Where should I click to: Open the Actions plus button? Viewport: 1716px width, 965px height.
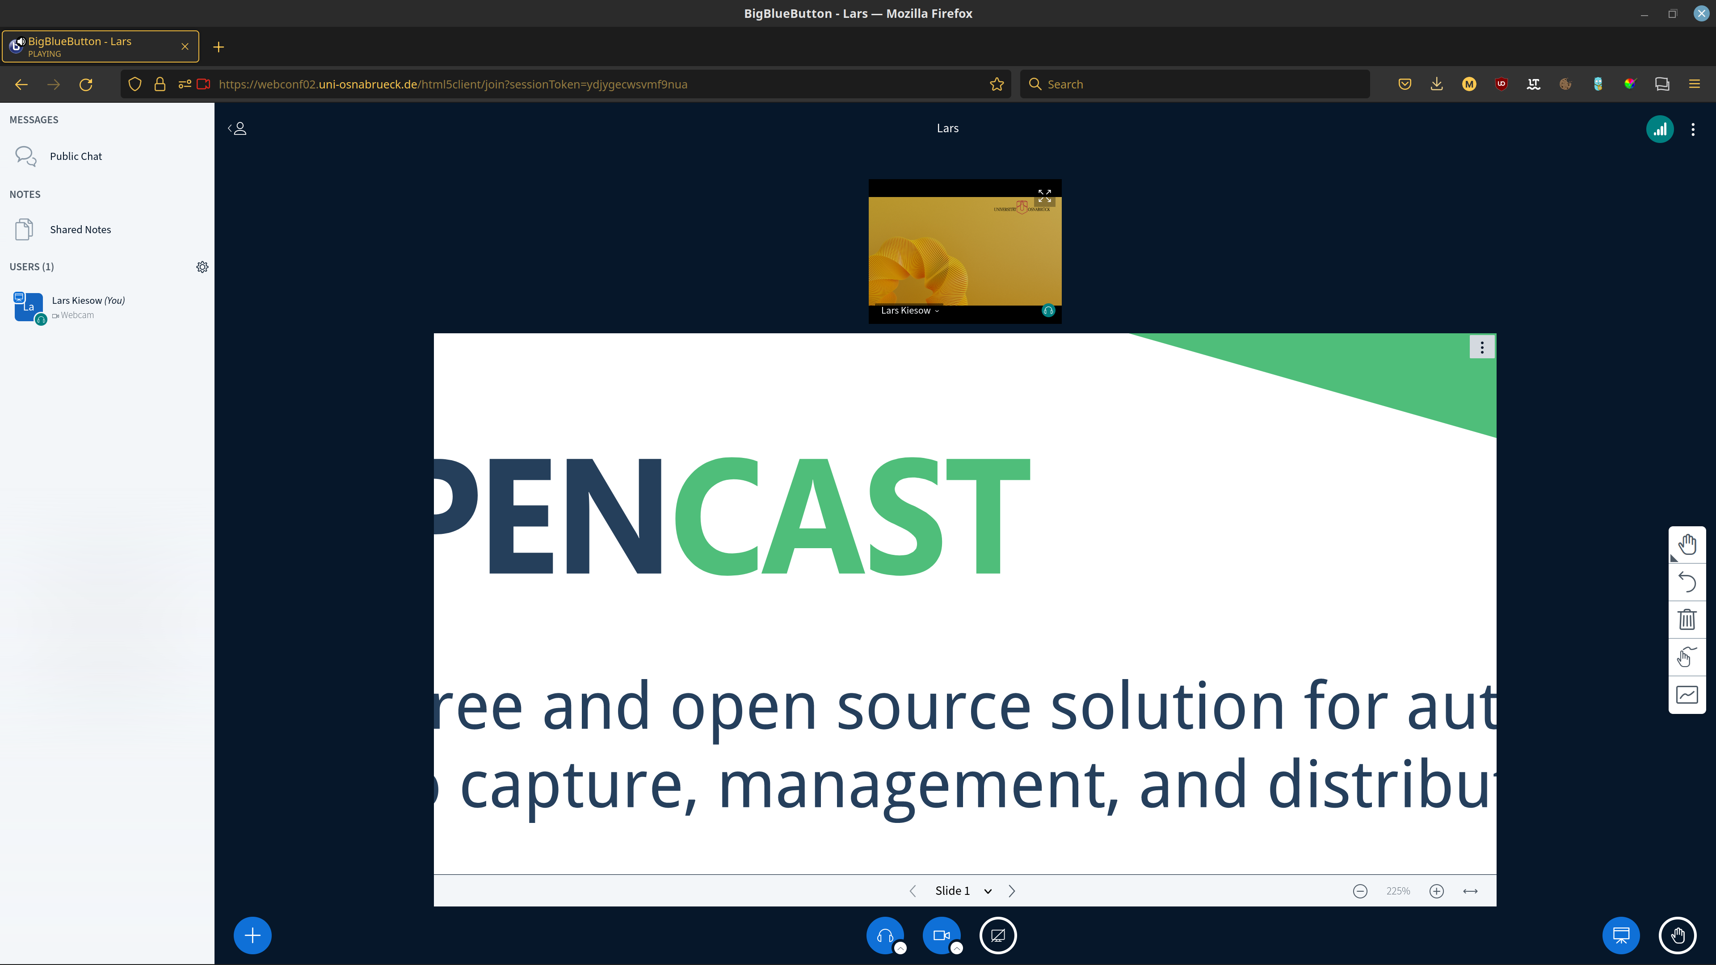pyautogui.click(x=252, y=935)
